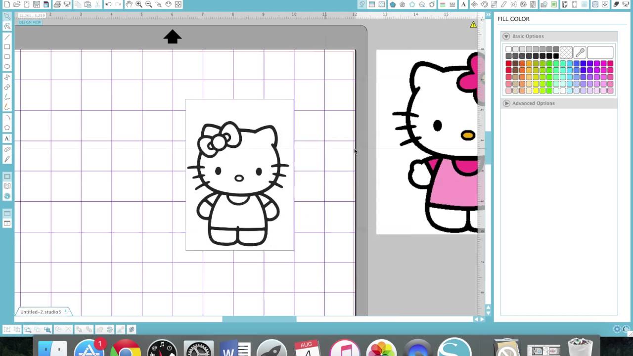
Task: Pick the white fill color swatch
Action: coord(508,49)
